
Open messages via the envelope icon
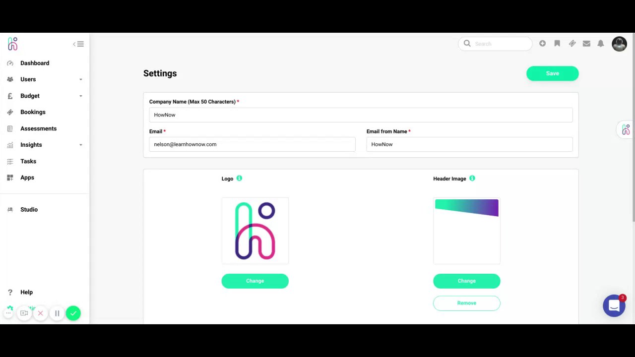[x=586, y=44]
